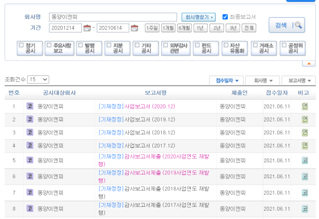319x219 pixels.
Task: Check the 외부감사관련 filter
Action: pyautogui.click(x=166, y=45)
